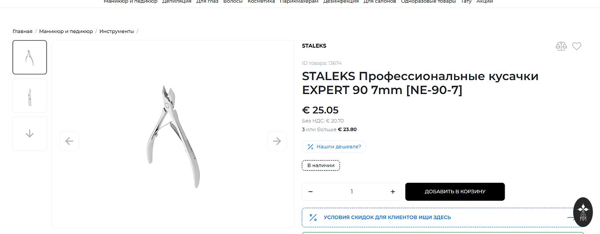Click the quantity input field
600x234 pixels.
click(x=351, y=192)
